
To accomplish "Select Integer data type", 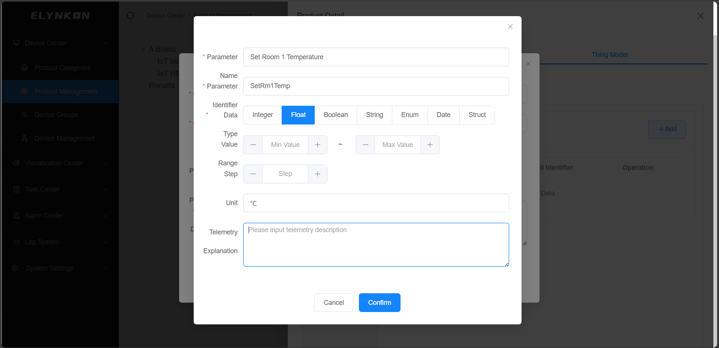I will click(263, 115).
